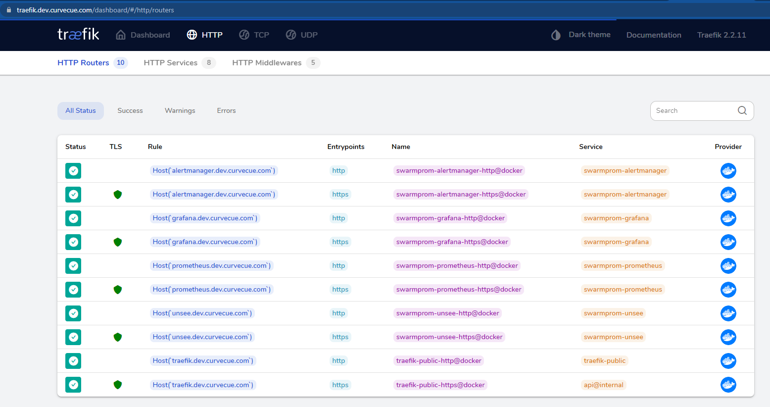Filter routers by Warnings
This screenshot has width=770, height=407.
pyautogui.click(x=180, y=111)
